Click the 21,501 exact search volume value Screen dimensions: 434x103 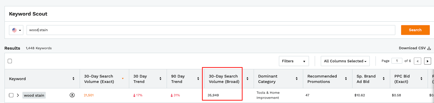tap(89, 95)
